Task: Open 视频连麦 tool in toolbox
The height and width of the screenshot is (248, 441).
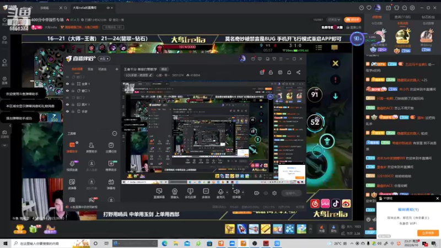Action: pos(72,166)
